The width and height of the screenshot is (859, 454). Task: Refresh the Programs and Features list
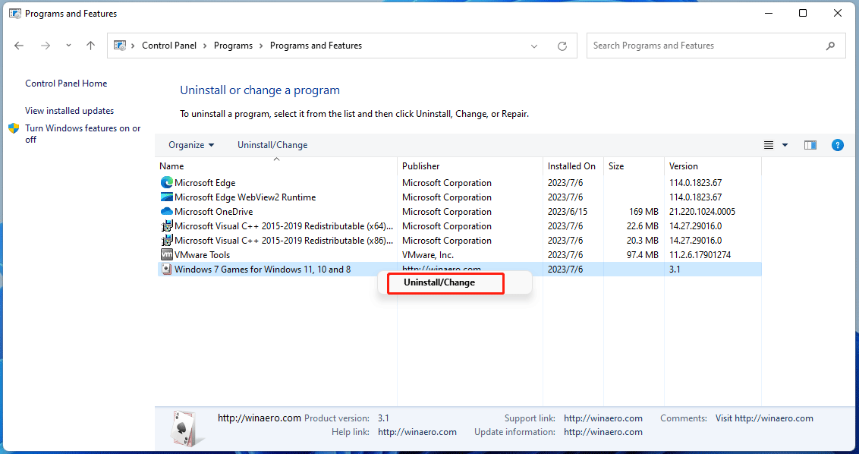(562, 46)
